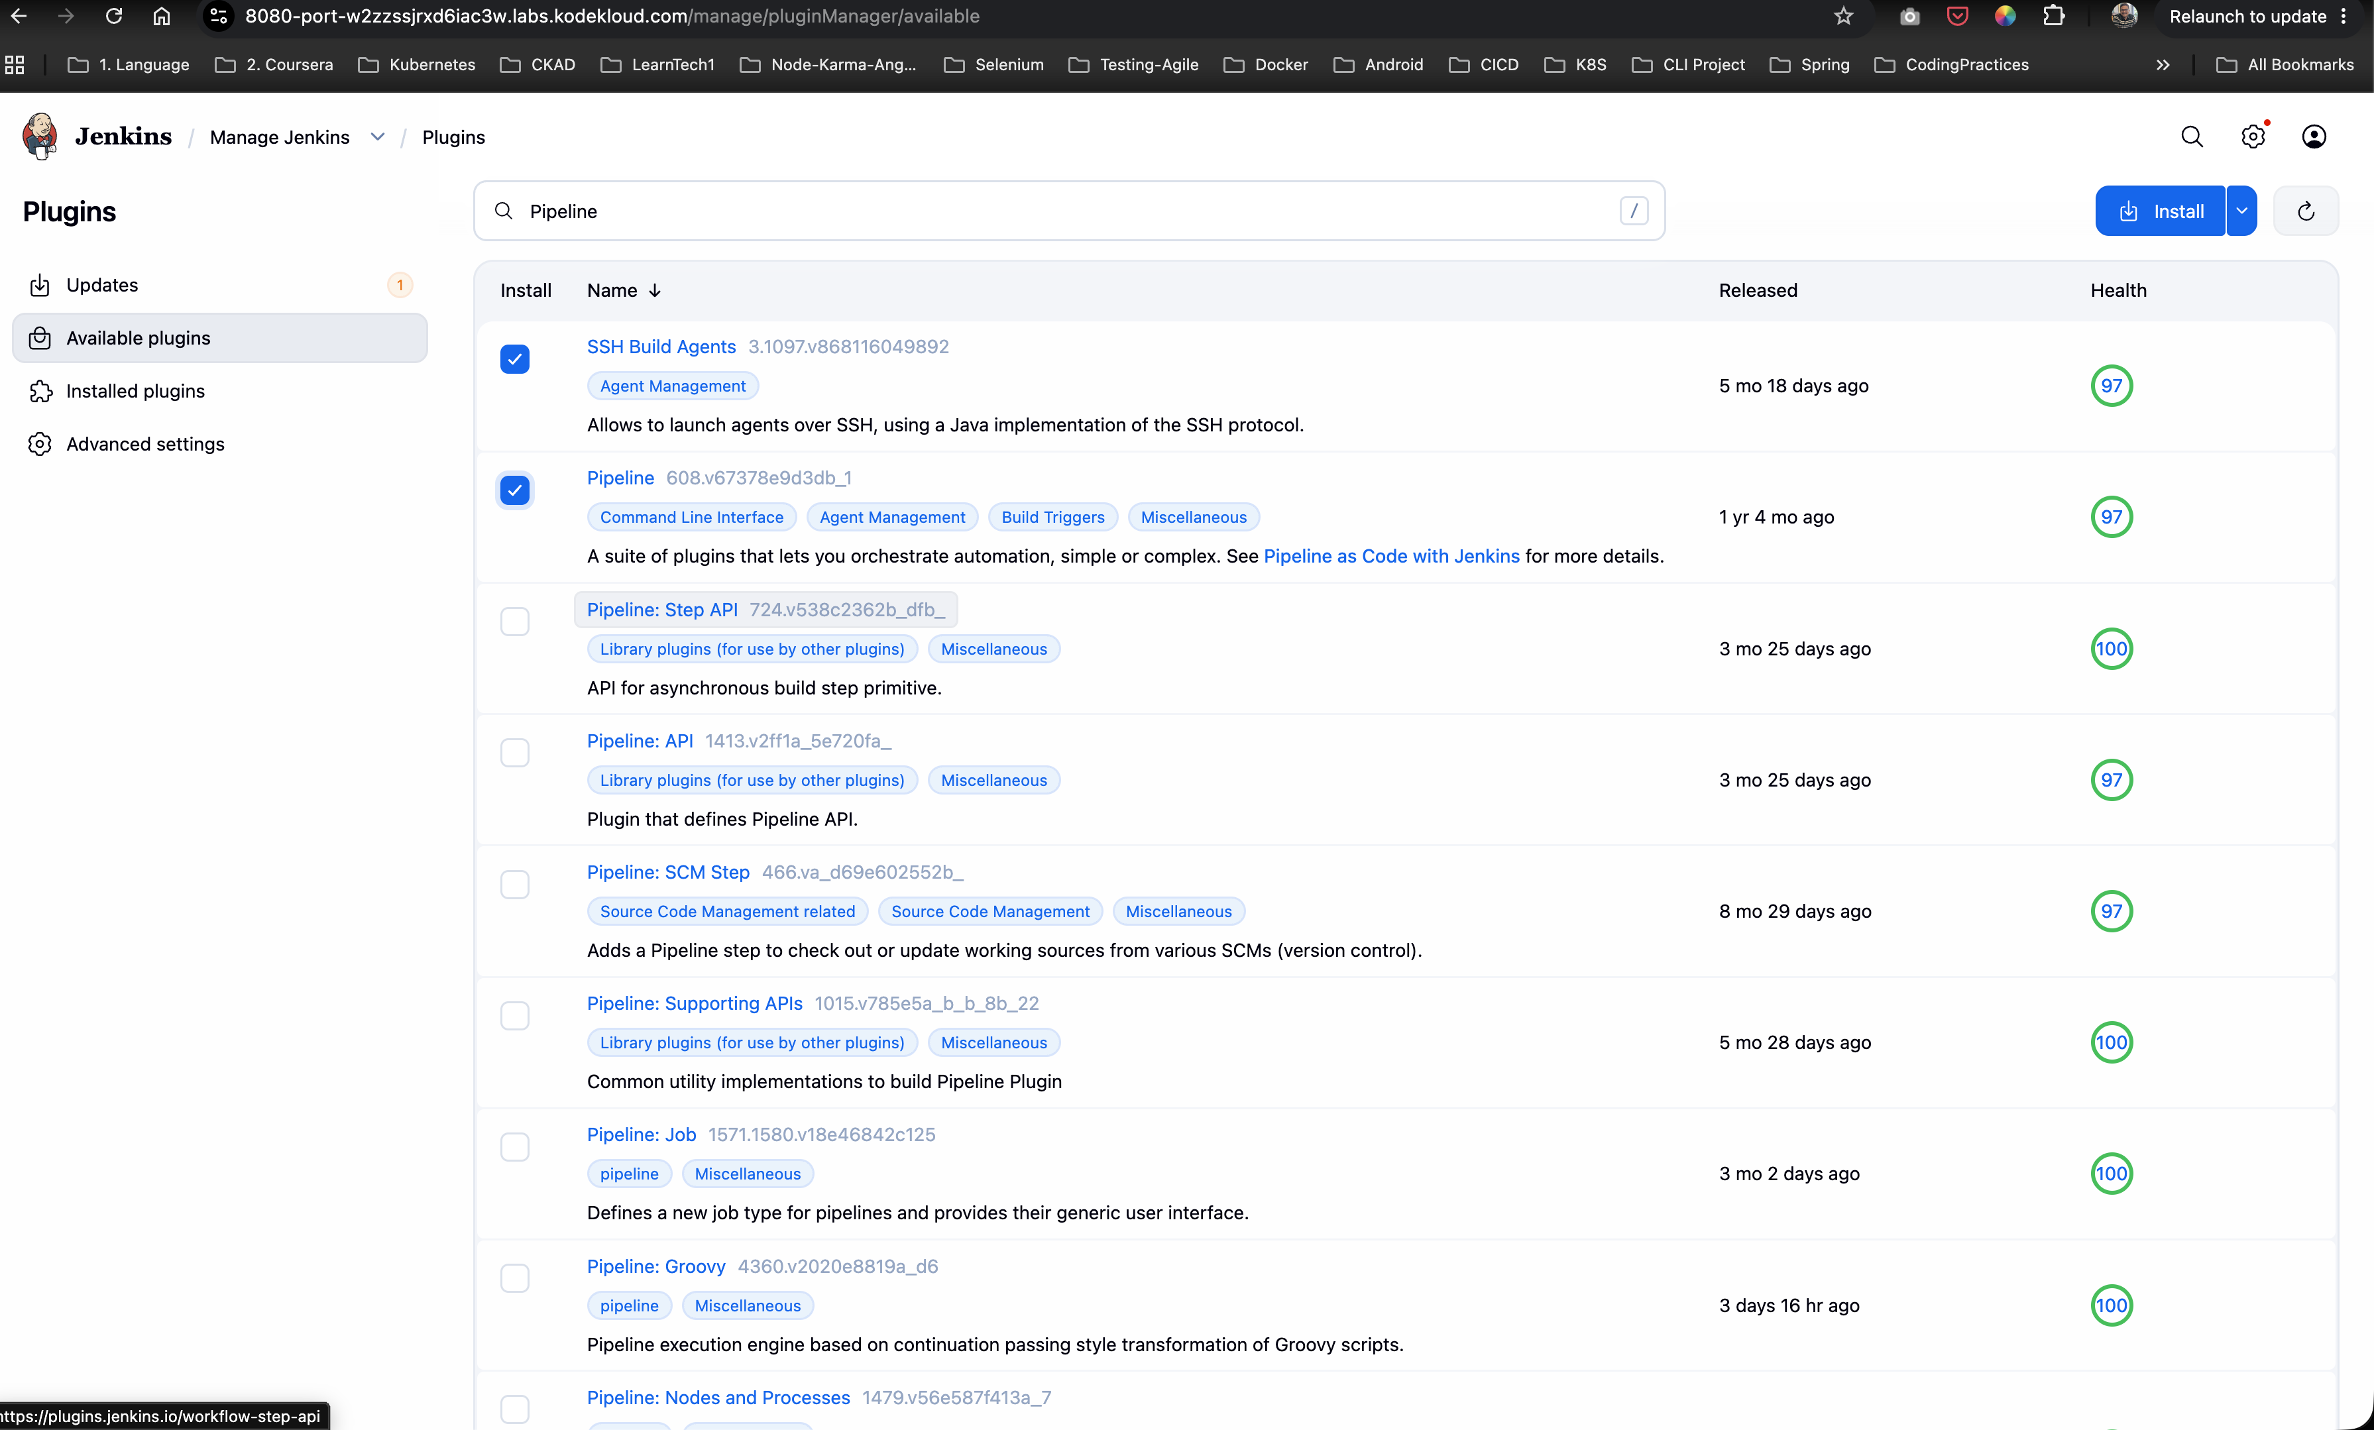The width and height of the screenshot is (2374, 1430).
Task: Check the Pipeline: SCM Step plugin
Action: tap(514, 885)
